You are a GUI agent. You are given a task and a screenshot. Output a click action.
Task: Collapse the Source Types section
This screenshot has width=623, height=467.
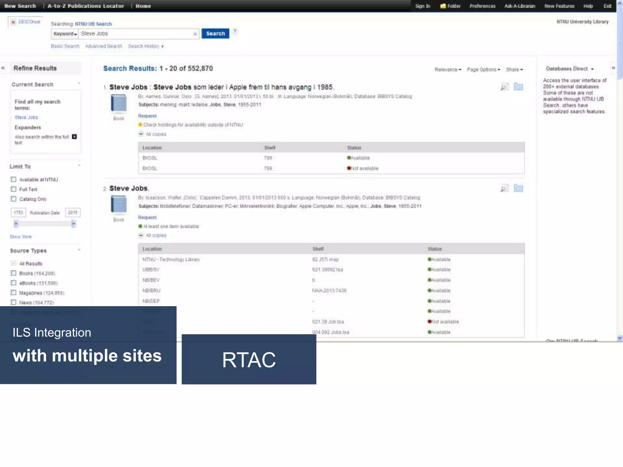79,250
